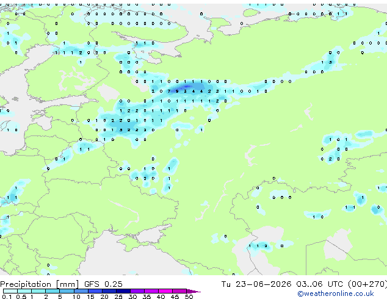Click the '0.1' legend scale label
387x299 pixels.
[7, 297]
